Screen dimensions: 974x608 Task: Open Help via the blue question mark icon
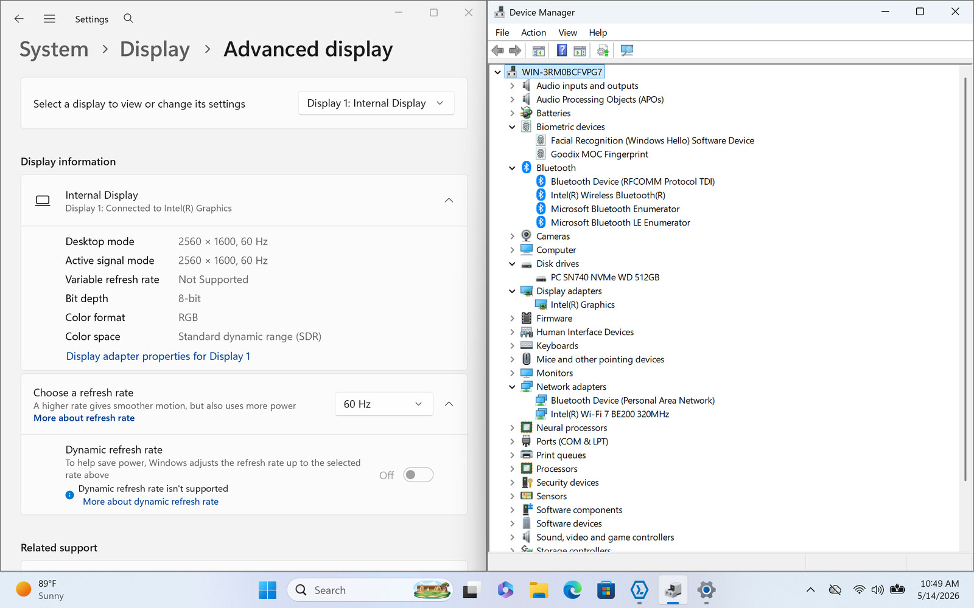point(562,50)
